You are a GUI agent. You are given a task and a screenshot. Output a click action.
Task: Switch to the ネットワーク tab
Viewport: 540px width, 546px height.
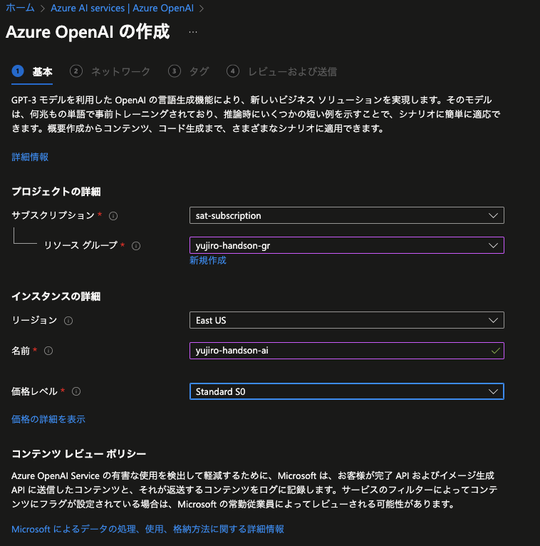click(110, 72)
